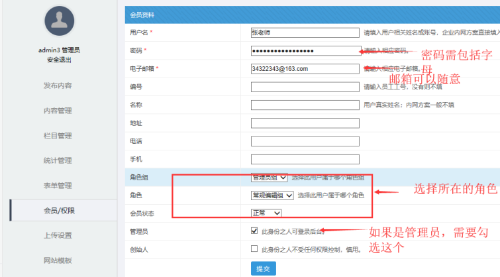Viewport: 500px width, 277px height.
Task: Expand the 角色组 dropdown
Action: coord(269,177)
